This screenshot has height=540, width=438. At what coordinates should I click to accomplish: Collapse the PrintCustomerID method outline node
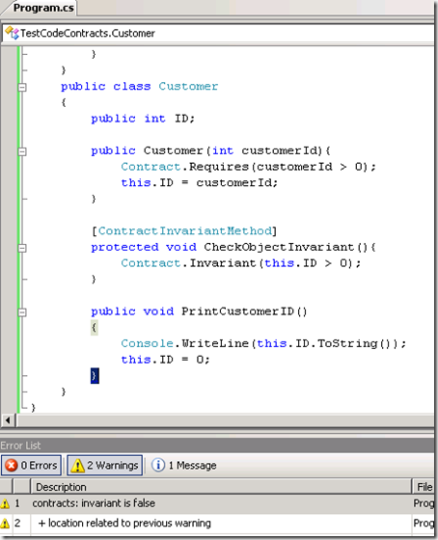[x=22, y=312]
